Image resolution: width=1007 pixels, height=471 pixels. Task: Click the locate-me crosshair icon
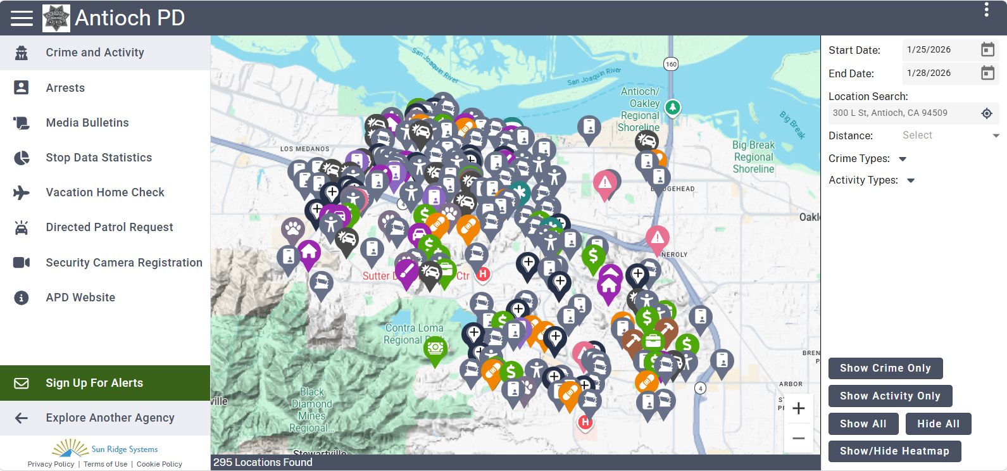coord(986,113)
